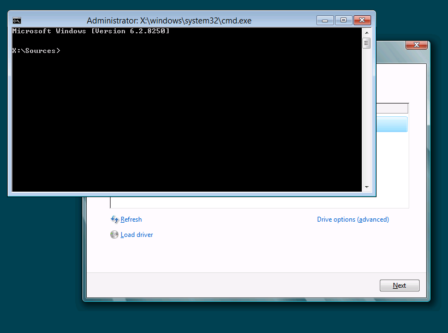Open Drive options (advanced)
Image resolution: width=448 pixels, height=333 pixels.
pos(353,219)
